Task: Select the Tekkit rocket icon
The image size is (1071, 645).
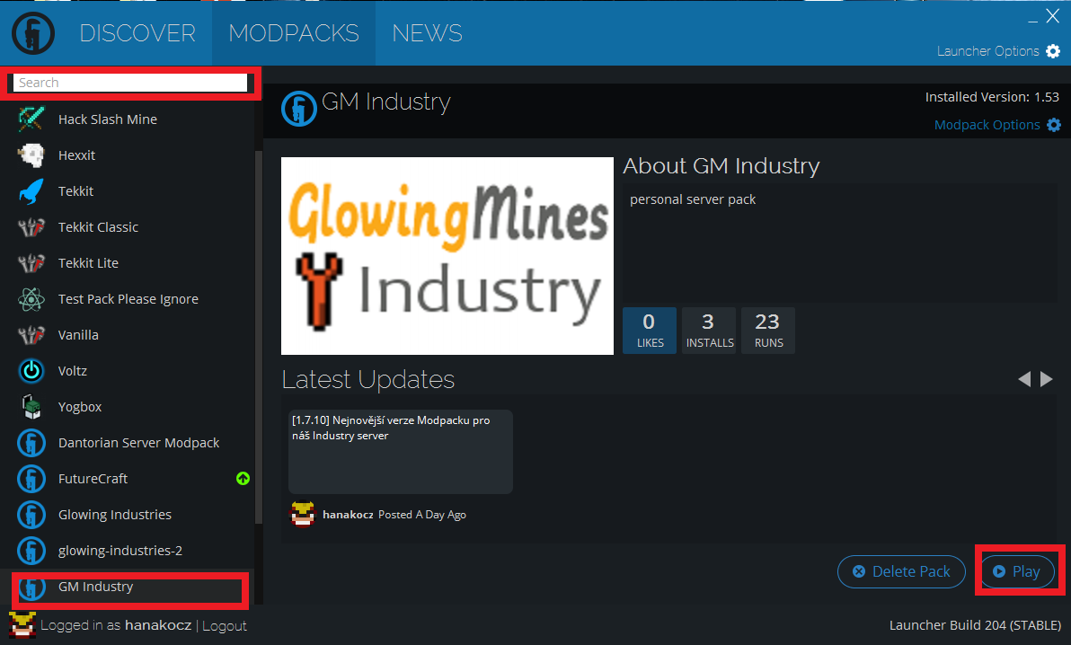Action: (31, 191)
